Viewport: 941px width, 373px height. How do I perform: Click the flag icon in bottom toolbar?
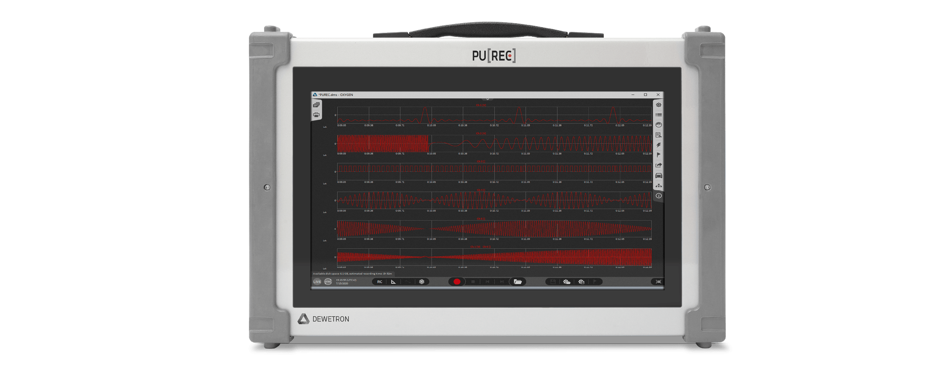[x=595, y=282]
